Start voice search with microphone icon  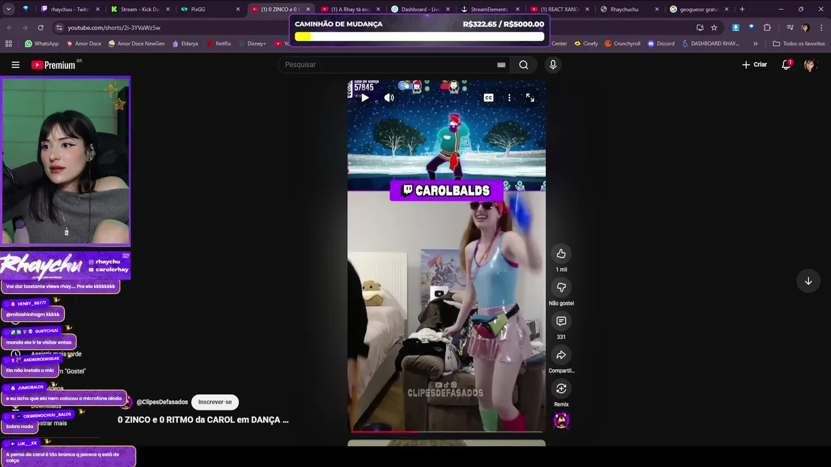point(553,65)
